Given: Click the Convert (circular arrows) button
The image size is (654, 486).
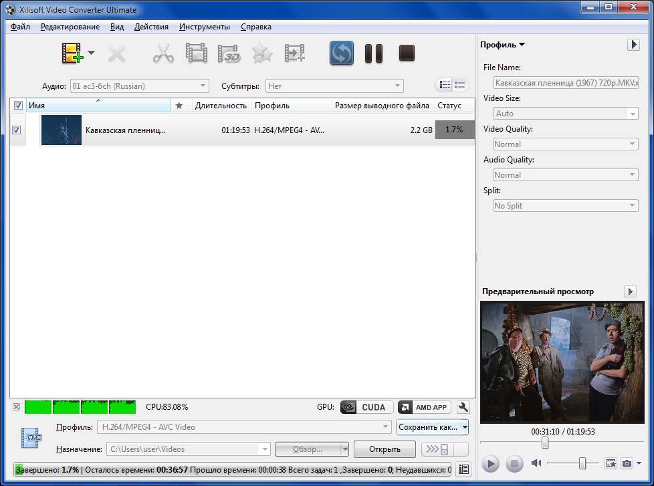Looking at the screenshot, I should click(342, 53).
